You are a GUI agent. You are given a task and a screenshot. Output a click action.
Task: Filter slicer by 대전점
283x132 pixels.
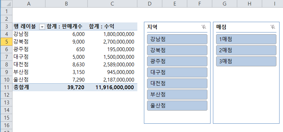177,83
